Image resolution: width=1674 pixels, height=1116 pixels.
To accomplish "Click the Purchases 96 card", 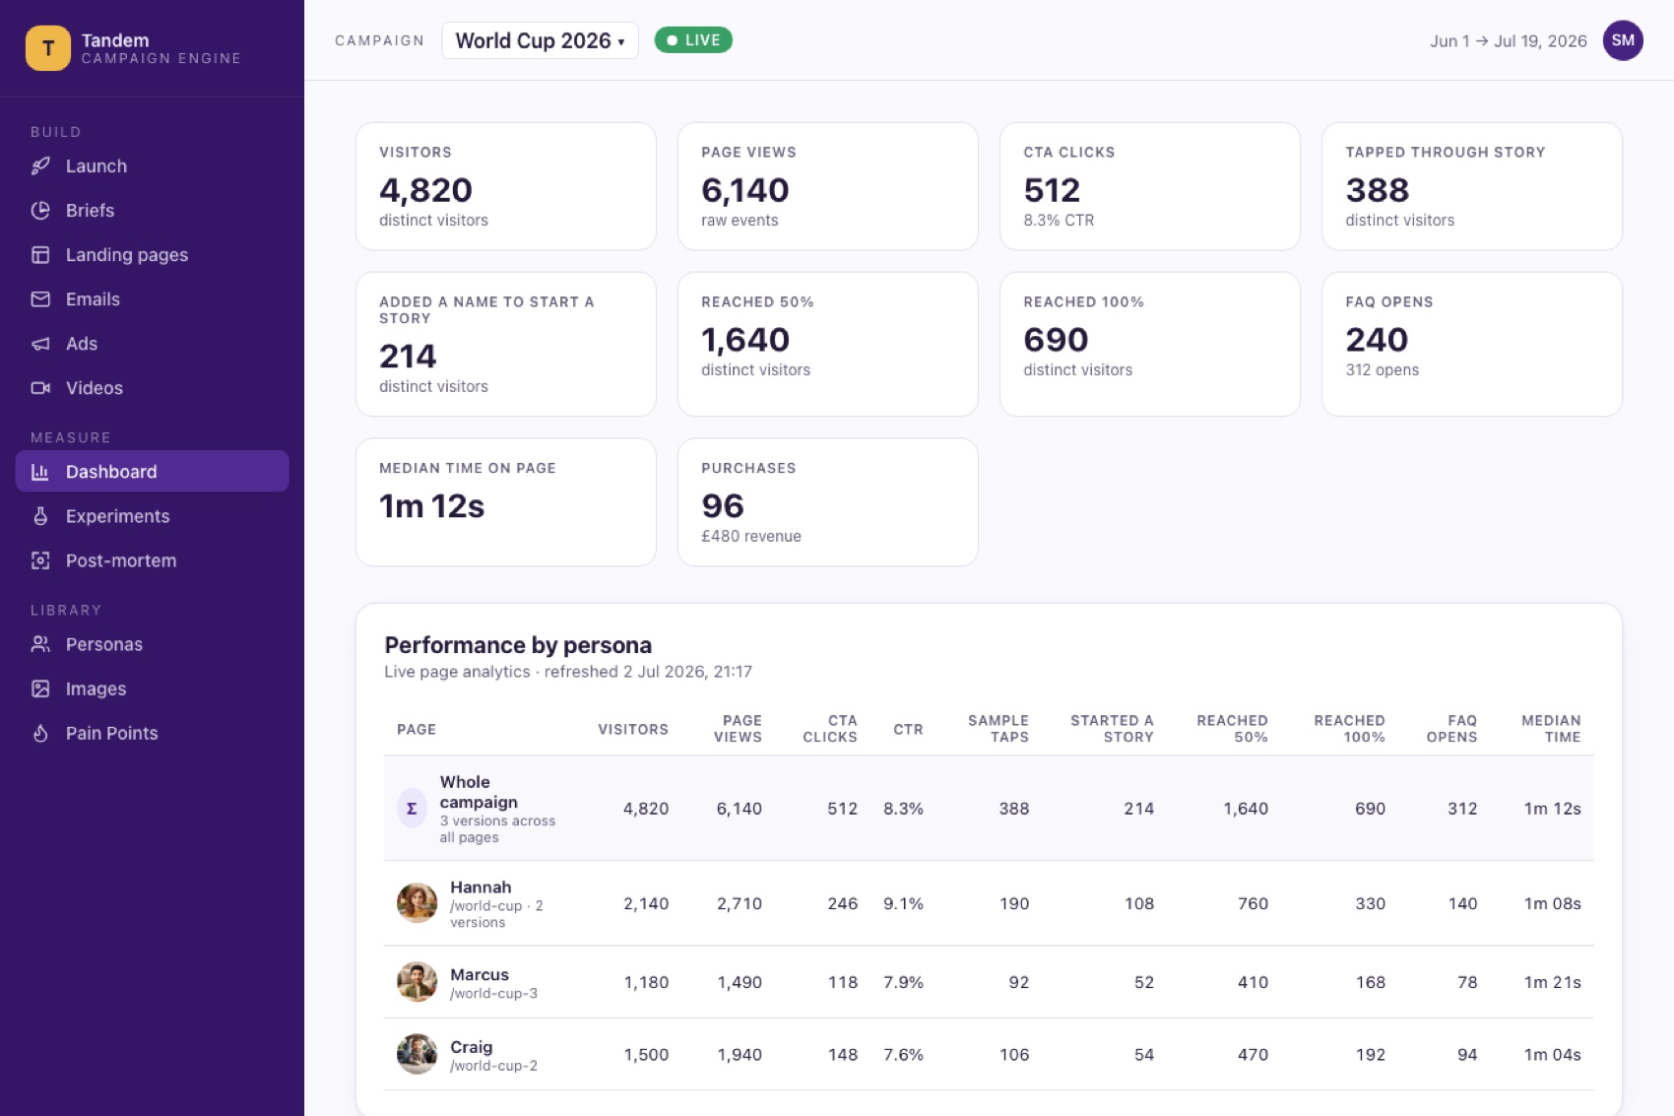I will coord(828,502).
